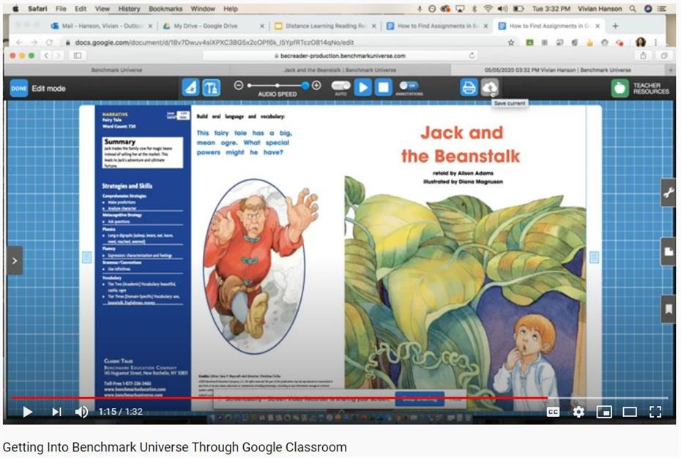Toggle the Auto switch
This screenshot has height=458, width=681.
[x=341, y=86]
